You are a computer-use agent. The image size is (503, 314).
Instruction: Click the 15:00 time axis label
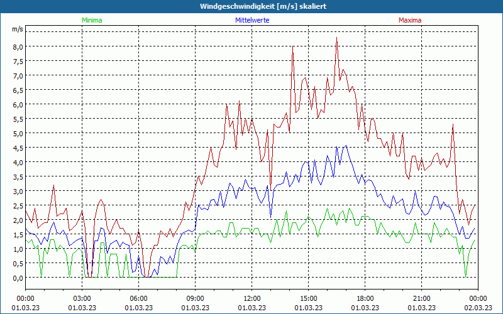click(x=308, y=299)
